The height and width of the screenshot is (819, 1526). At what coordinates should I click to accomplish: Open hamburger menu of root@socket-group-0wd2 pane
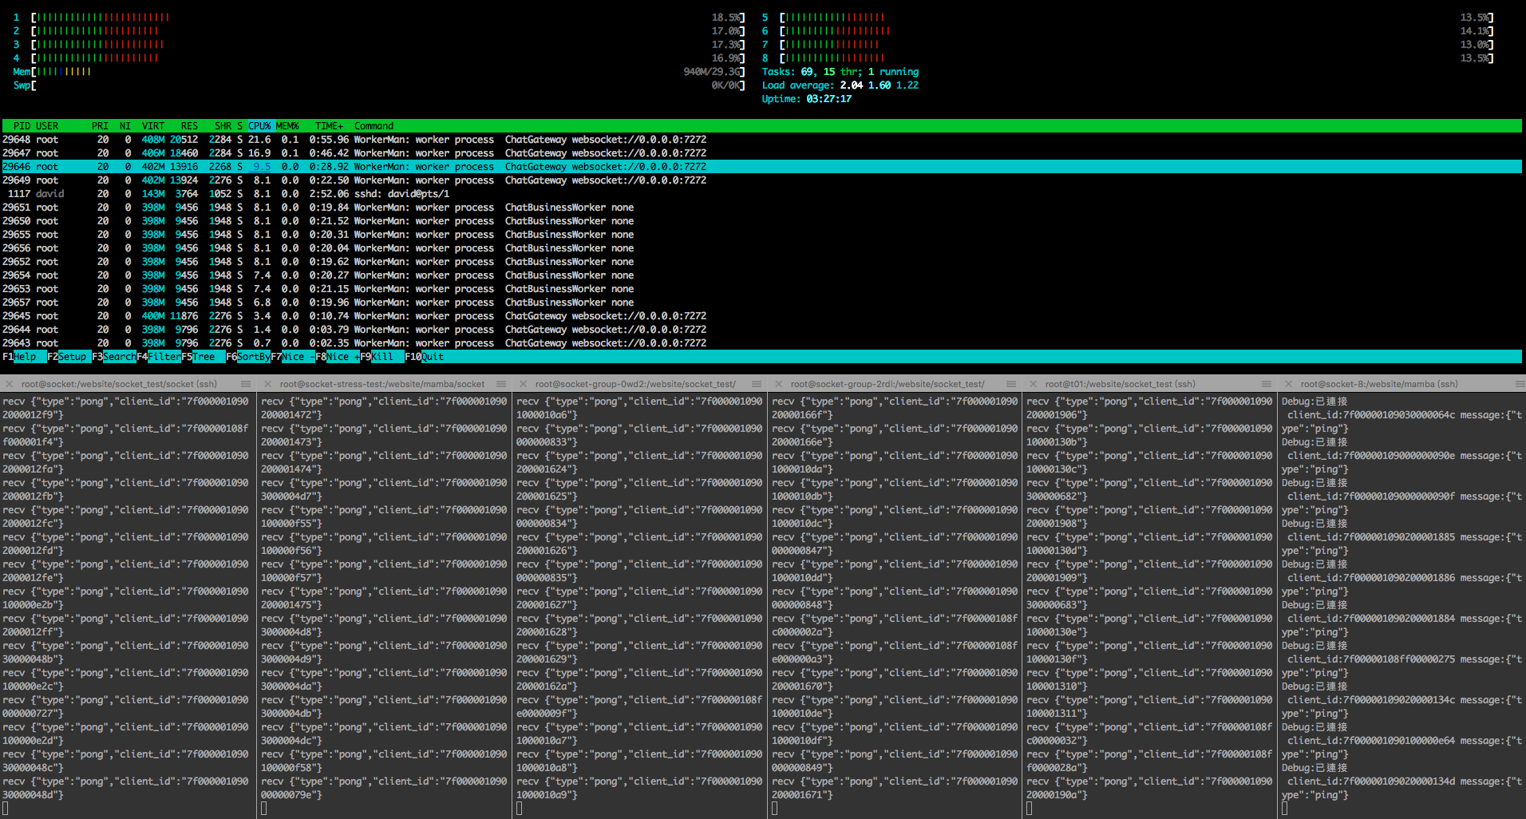pos(757,384)
